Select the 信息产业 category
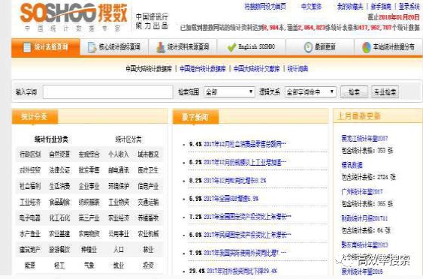 [x=148, y=186]
